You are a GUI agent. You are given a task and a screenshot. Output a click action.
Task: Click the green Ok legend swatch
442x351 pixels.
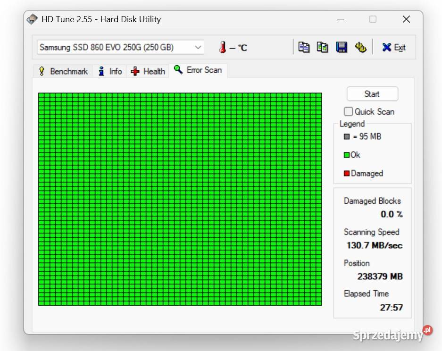tap(346, 155)
